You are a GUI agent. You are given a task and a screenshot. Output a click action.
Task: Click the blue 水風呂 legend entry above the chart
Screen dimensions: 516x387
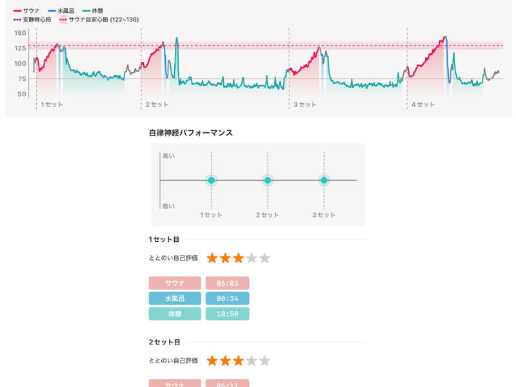coord(61,11)
